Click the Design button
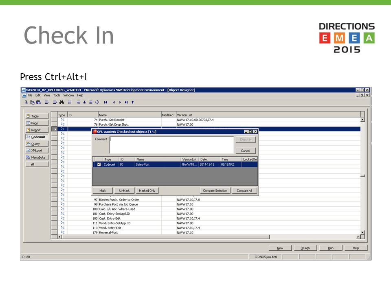This screenshot has height=293, width=391. point(305,248)
